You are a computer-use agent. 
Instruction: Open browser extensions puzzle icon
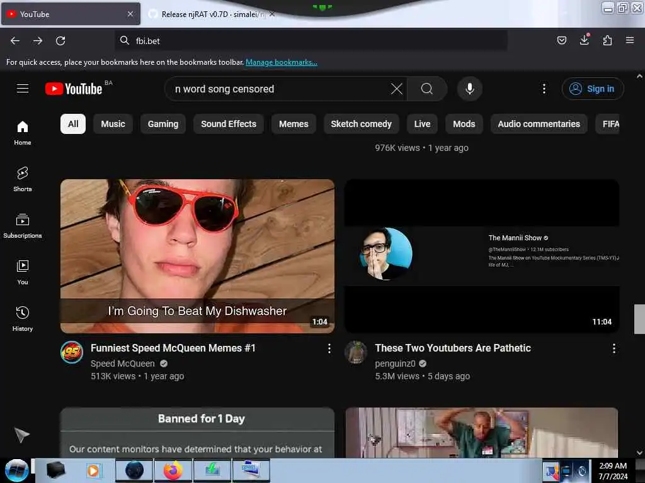(x=607, y=40)
